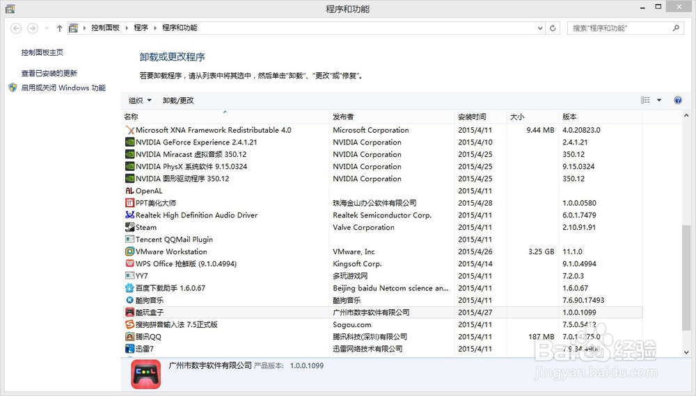
Task: Click the Realtek Audio Driver icon
Action: pos(129,215)
